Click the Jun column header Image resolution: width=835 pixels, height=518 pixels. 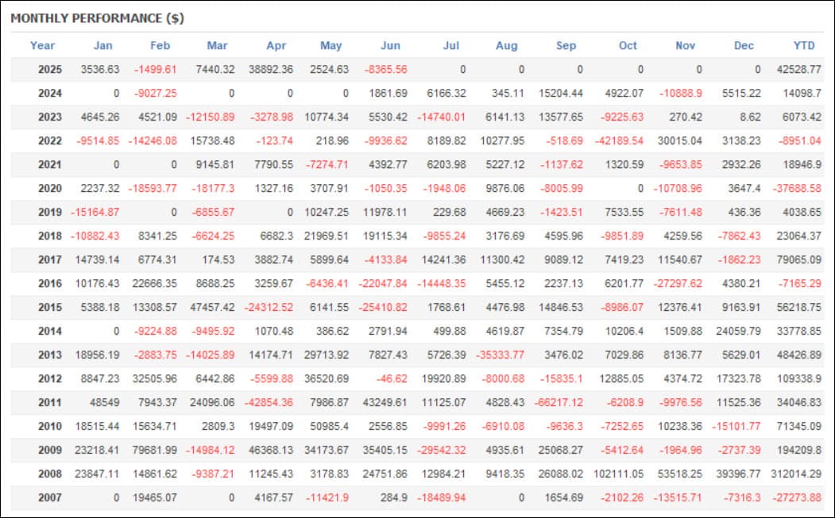click(390, 46)
